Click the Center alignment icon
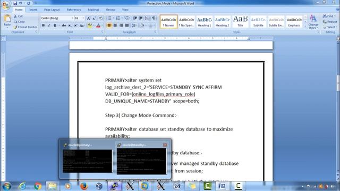This screenshot has height=191, width=340. [115, 25]
